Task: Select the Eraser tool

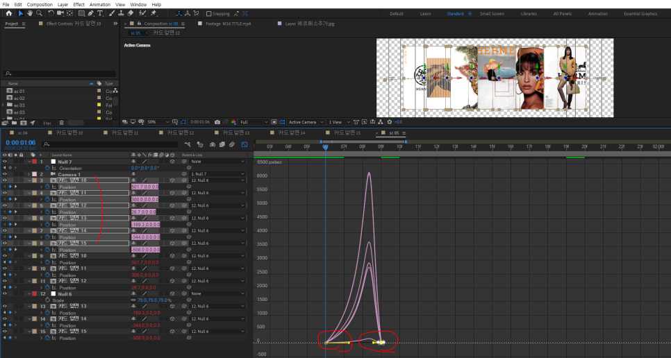Action: click(131, 13)
